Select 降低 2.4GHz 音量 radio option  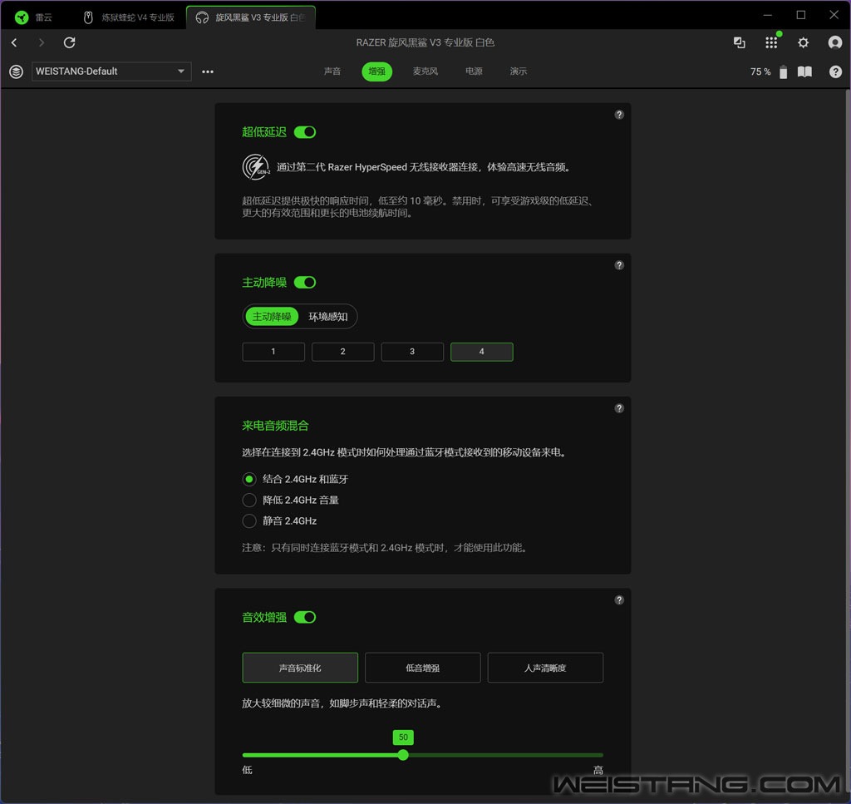249,501
